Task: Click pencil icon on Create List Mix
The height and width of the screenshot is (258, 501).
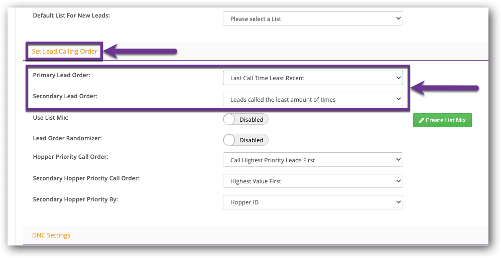Action: click(421, 120)
